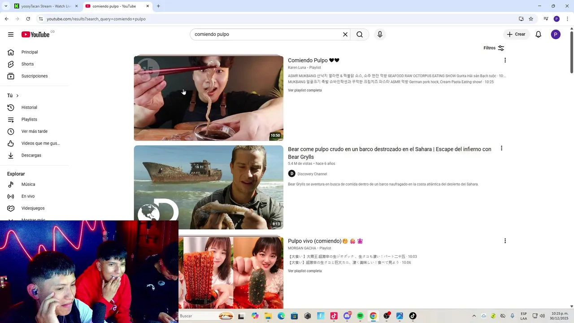Open Spotify from the taskbar
This screenshot has height=323, width=574.
[360, 316]
